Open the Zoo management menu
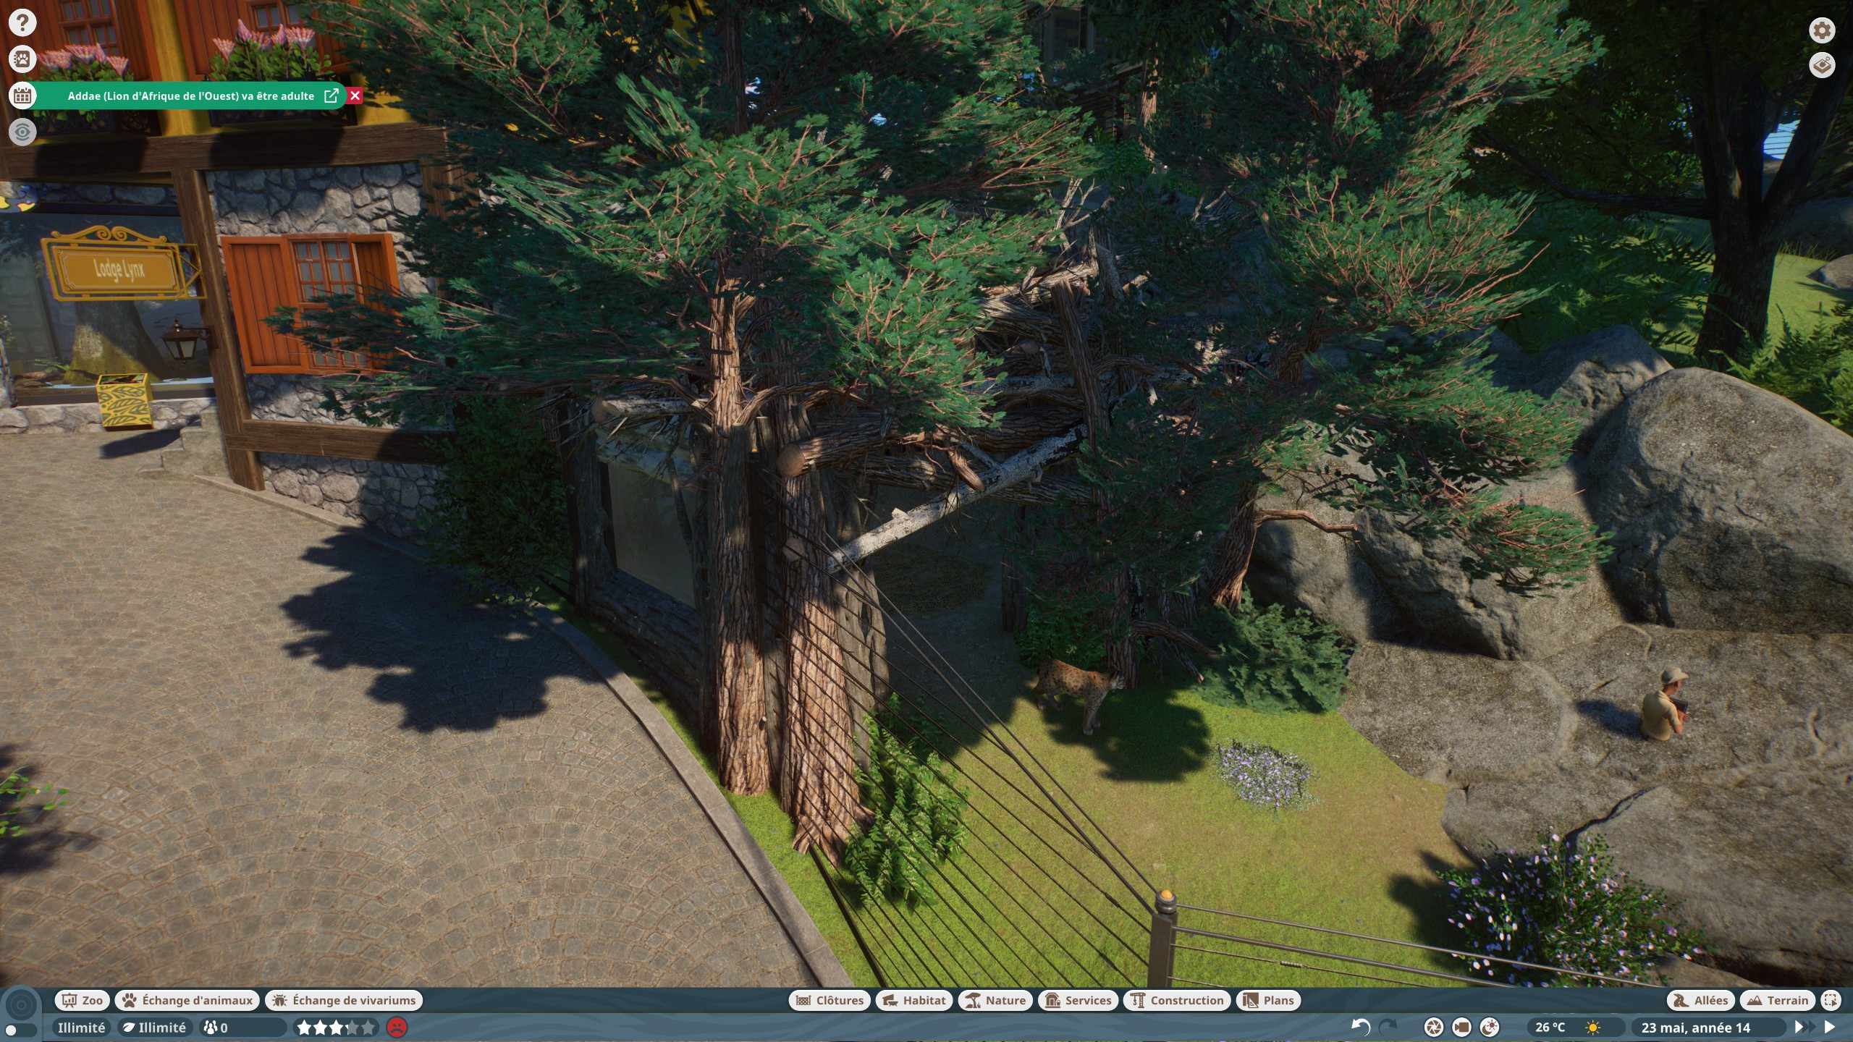The width and height of the screenshot is (1853, 1042). pos(83,1001)
